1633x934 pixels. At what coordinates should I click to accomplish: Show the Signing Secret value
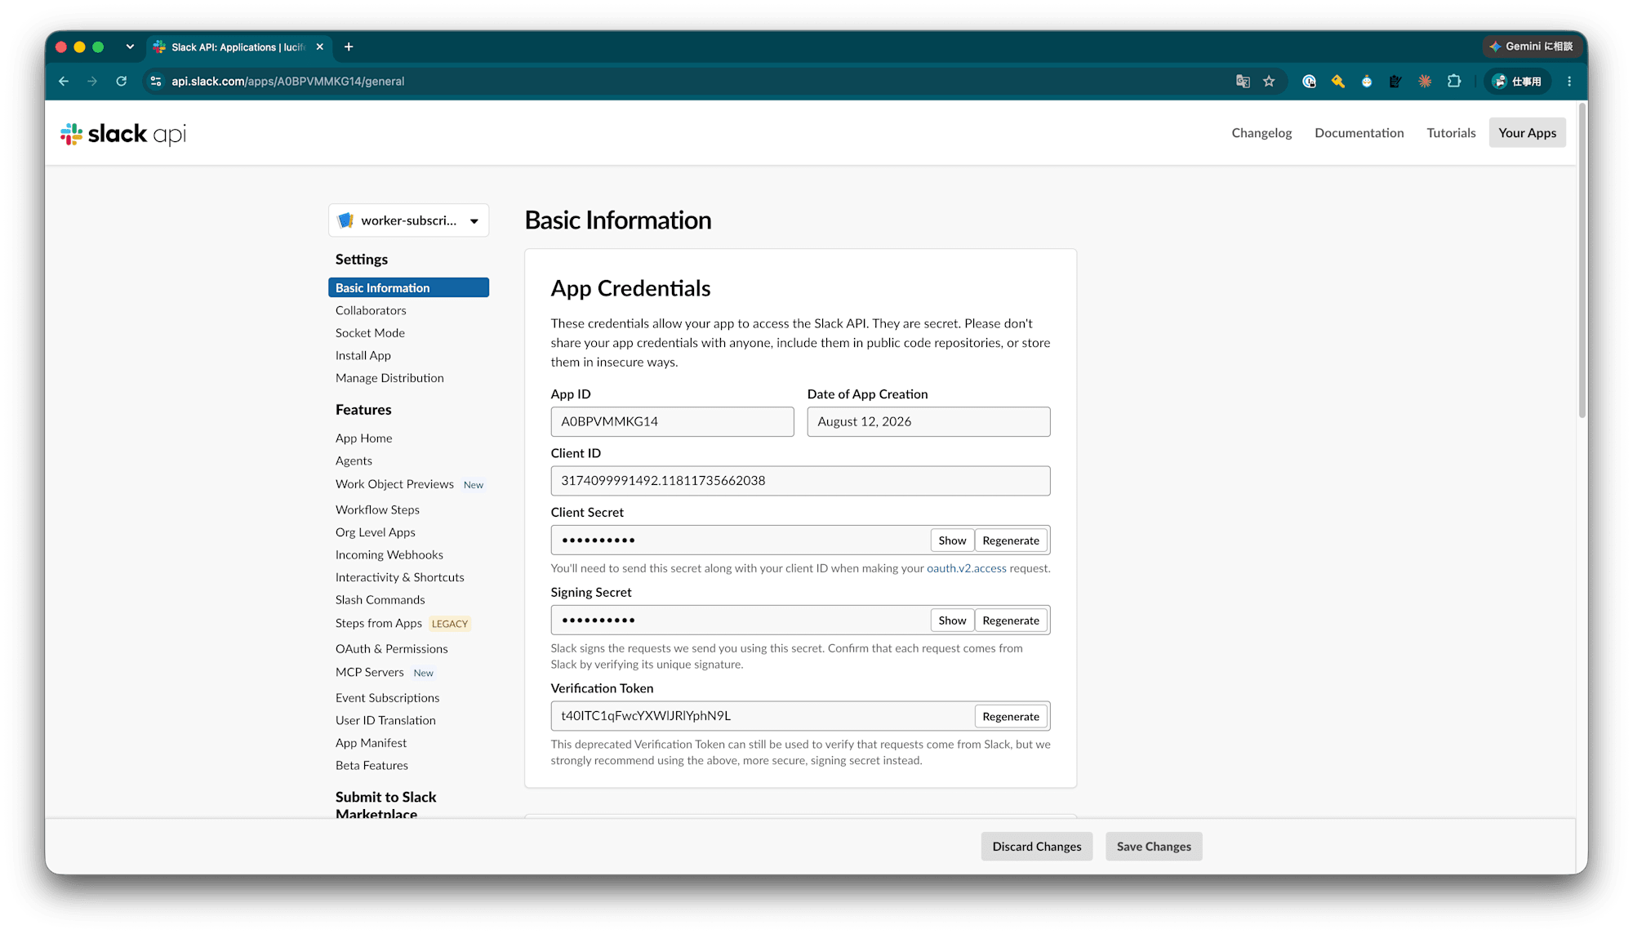click(x=952, y=620)
